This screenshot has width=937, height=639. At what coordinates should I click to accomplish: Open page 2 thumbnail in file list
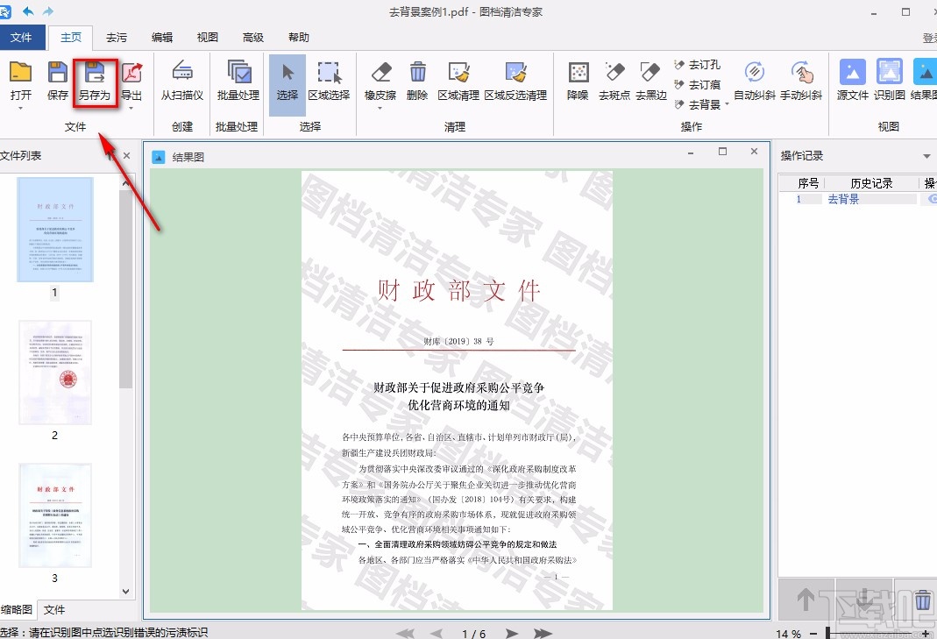tap(54, 373)
